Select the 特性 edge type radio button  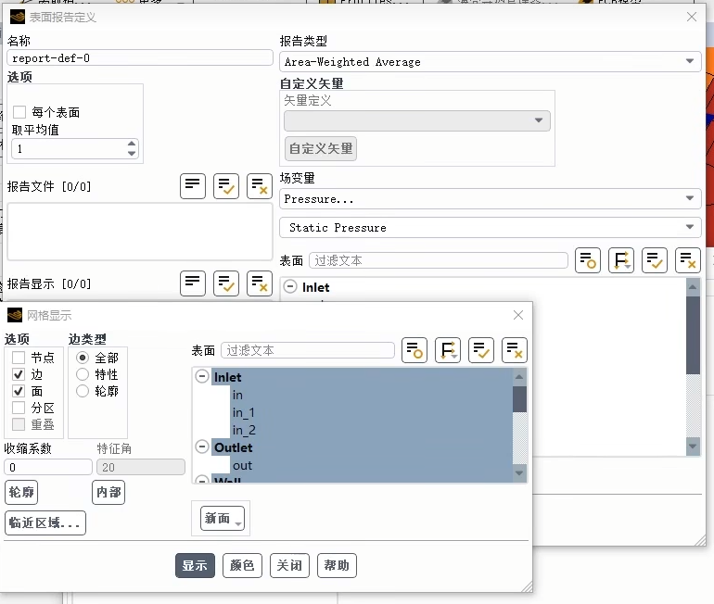83,374
